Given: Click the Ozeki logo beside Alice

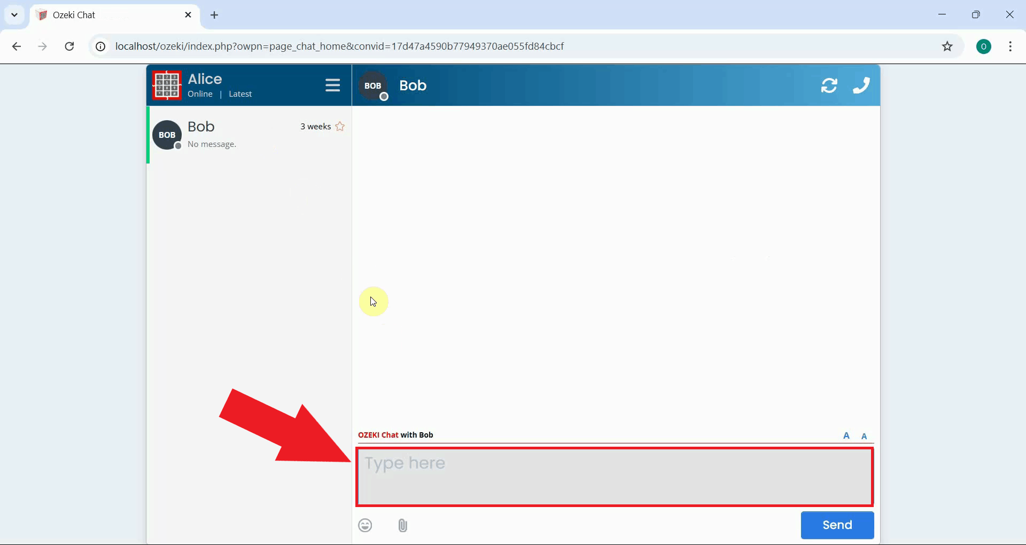Looking at the screenshot, I should [167, 85].
